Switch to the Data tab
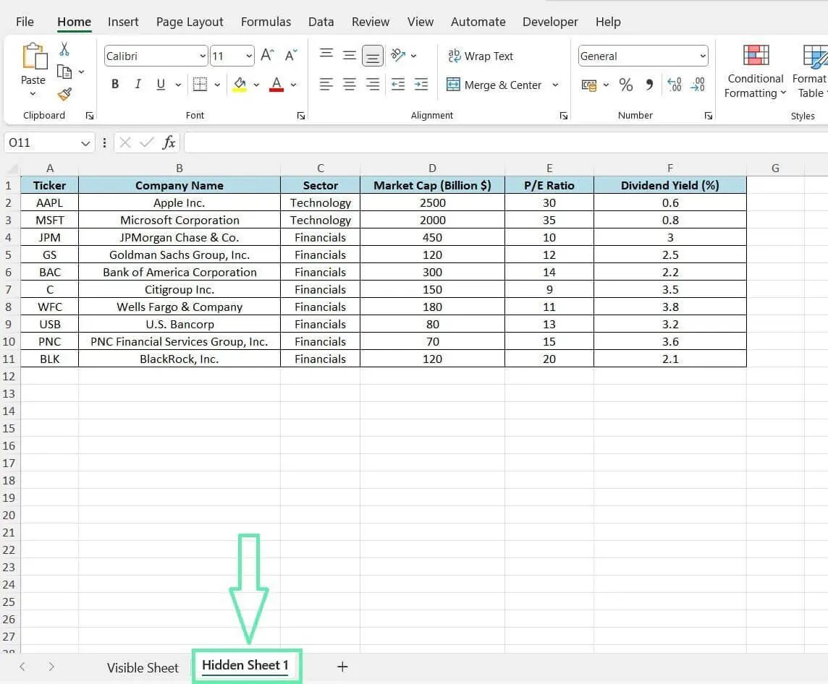The image size is (828, 684). click(321, 22)
